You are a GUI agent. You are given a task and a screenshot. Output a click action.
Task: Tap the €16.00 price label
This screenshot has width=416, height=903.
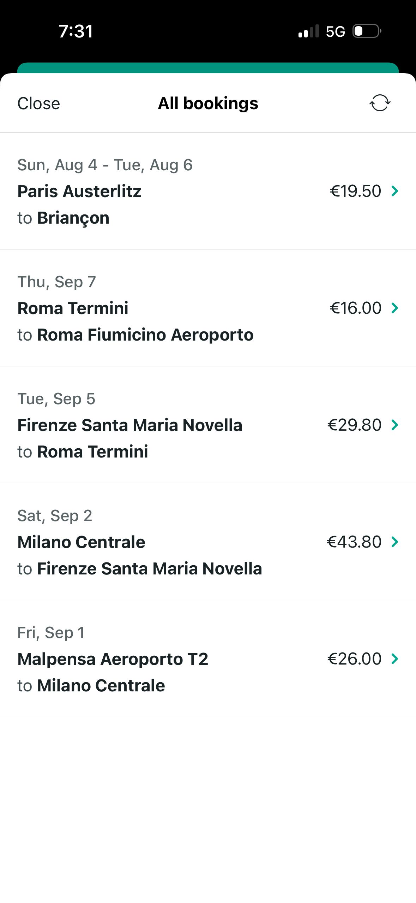click(x=355, y=308)
